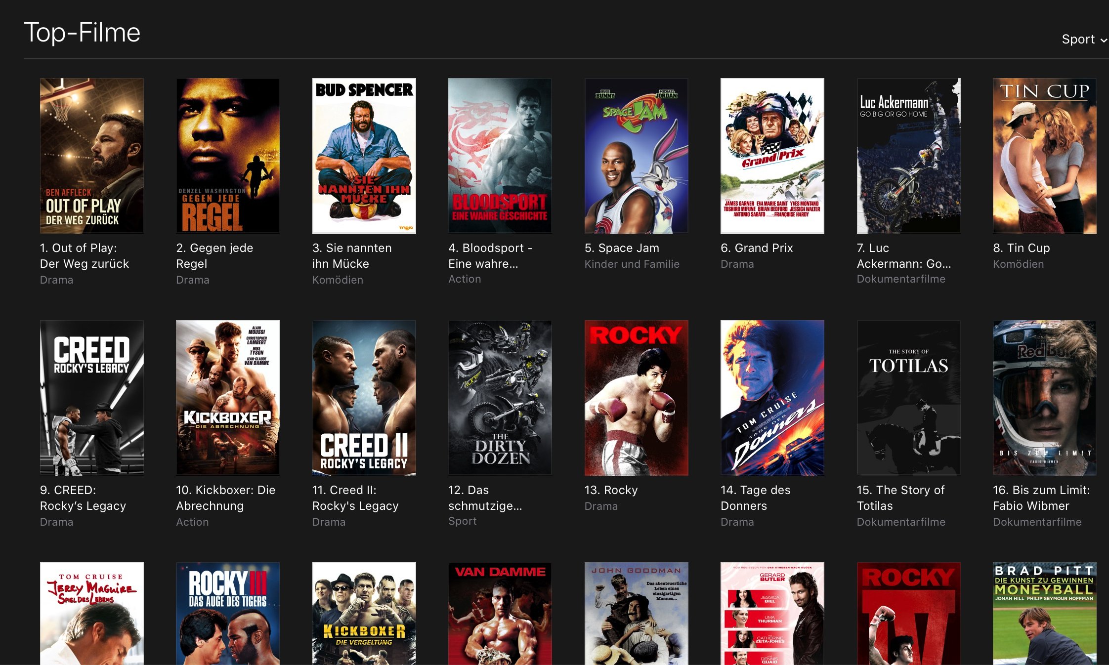Screen dimensions: 1109x665
Task: Open Kickboxer Die Abrechnung poster
Action: point(228,398)
